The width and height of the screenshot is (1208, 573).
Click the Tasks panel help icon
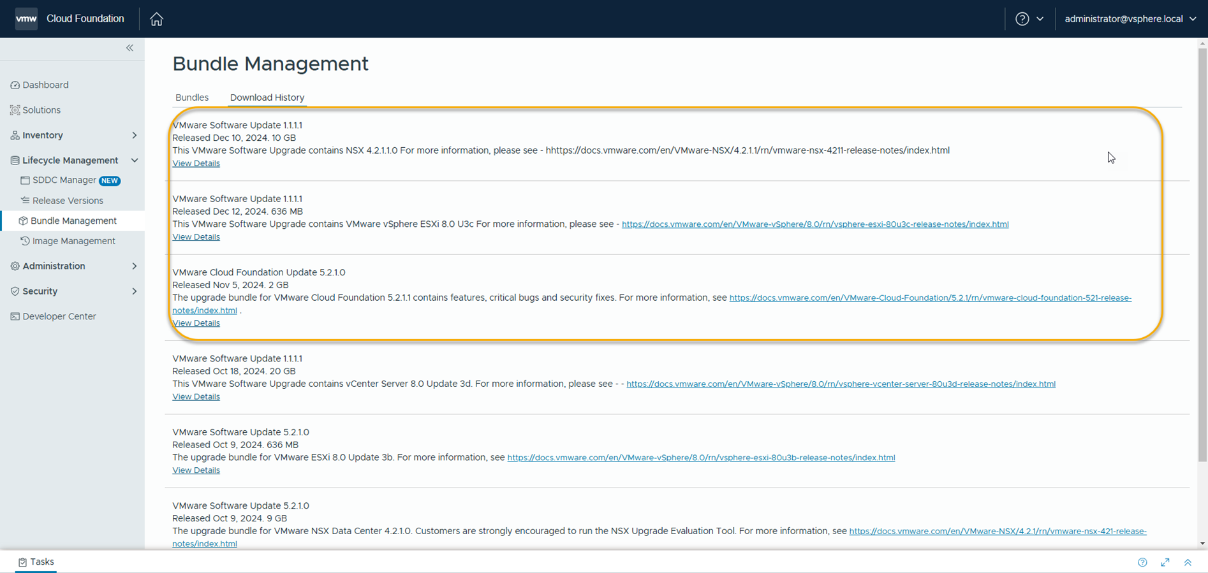(x=1142, y=562)
